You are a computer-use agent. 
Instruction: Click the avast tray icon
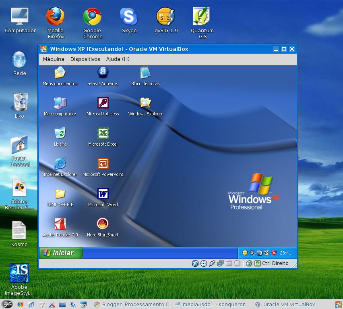(x=259, y=253)
